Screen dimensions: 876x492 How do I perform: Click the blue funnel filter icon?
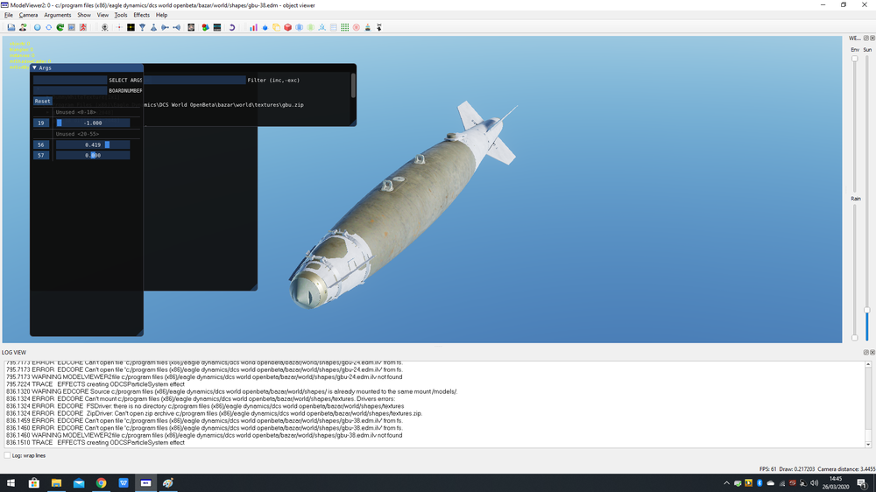pos(143,27)
